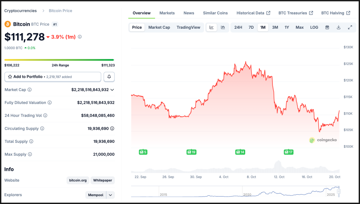Toggle the LOG scale option
Screen dimensions: 360x204
314,27
